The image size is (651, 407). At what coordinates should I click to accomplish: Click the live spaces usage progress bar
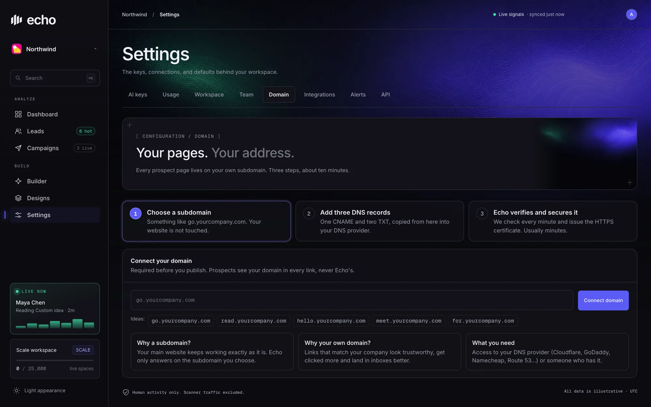point(55,360)
